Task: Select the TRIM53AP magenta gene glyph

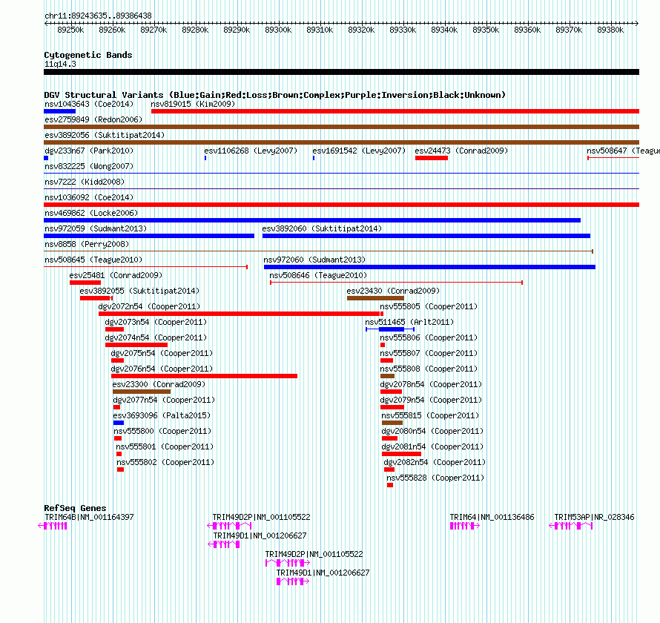Action: tap(571, 526)
